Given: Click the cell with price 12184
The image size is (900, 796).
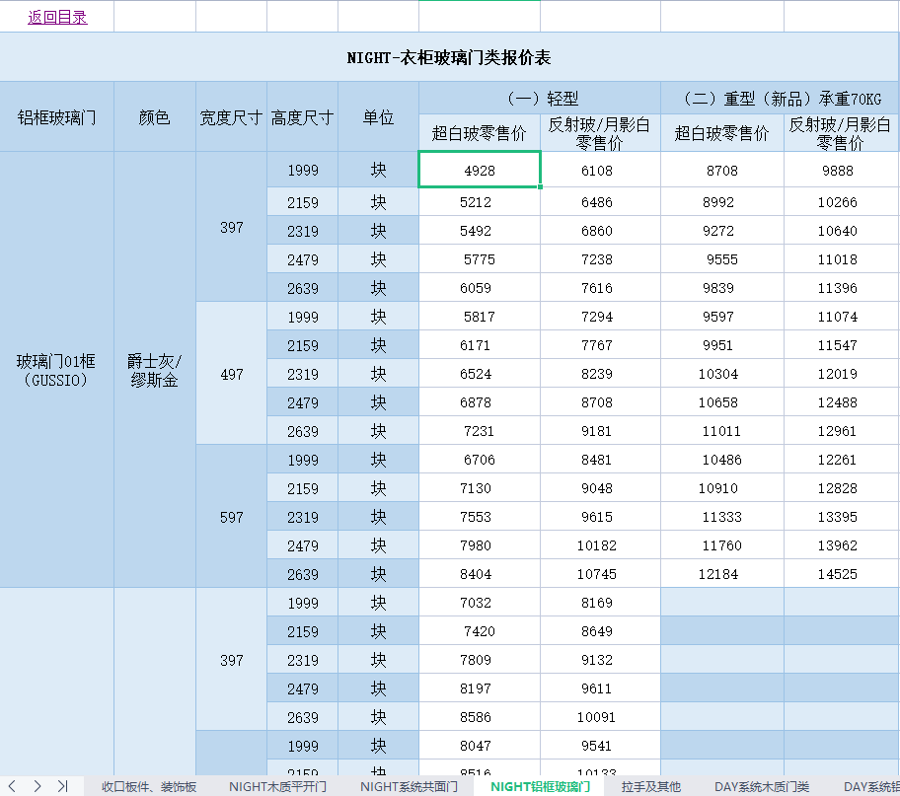Looking at the screenshot, I should [x=721, y=574].
